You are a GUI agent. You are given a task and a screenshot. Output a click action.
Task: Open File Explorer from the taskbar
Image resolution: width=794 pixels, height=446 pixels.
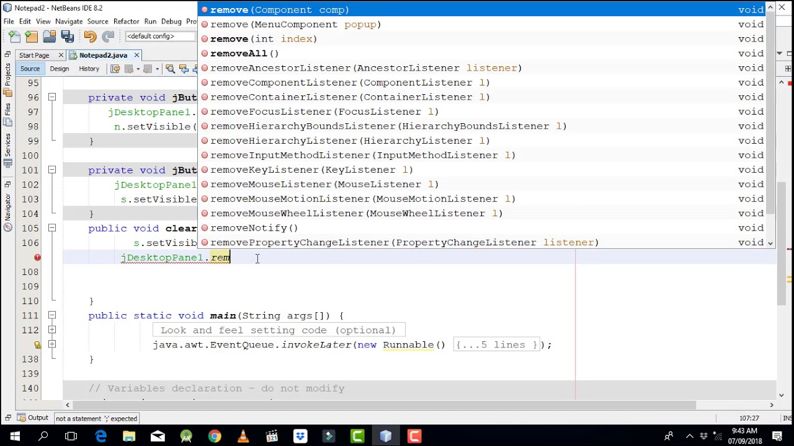click(129, 437)
